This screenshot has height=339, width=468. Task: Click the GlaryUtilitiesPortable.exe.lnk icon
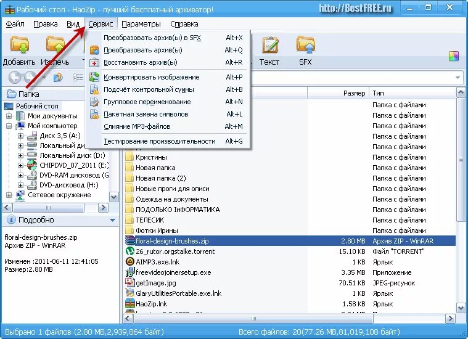click(x=130, y=293)
